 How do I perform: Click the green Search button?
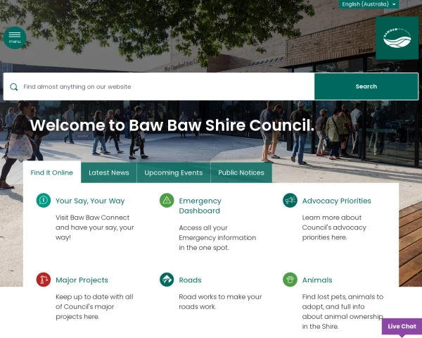pos(366,87)
